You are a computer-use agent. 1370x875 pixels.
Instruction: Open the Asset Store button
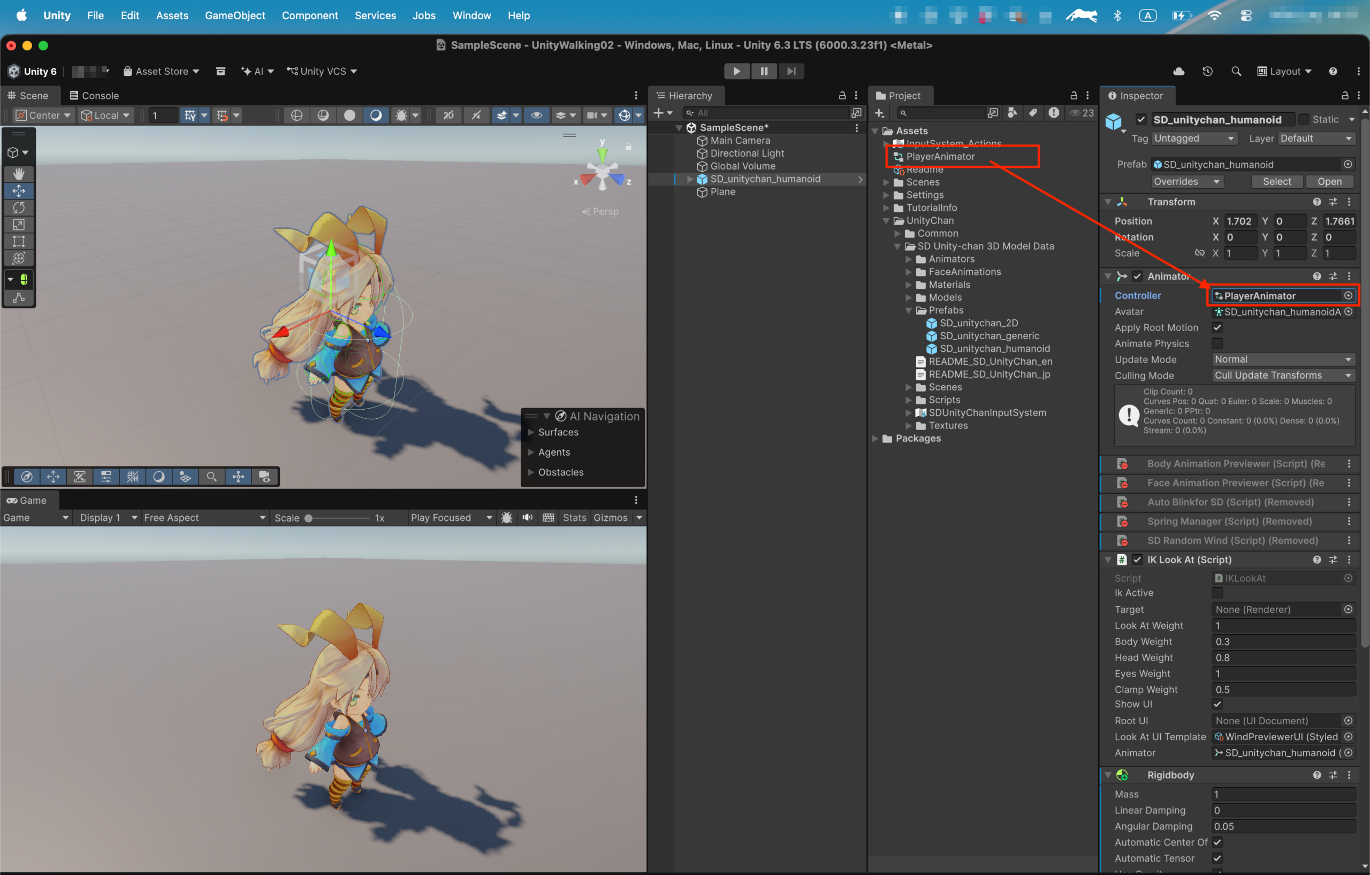[x=161, y=71]
